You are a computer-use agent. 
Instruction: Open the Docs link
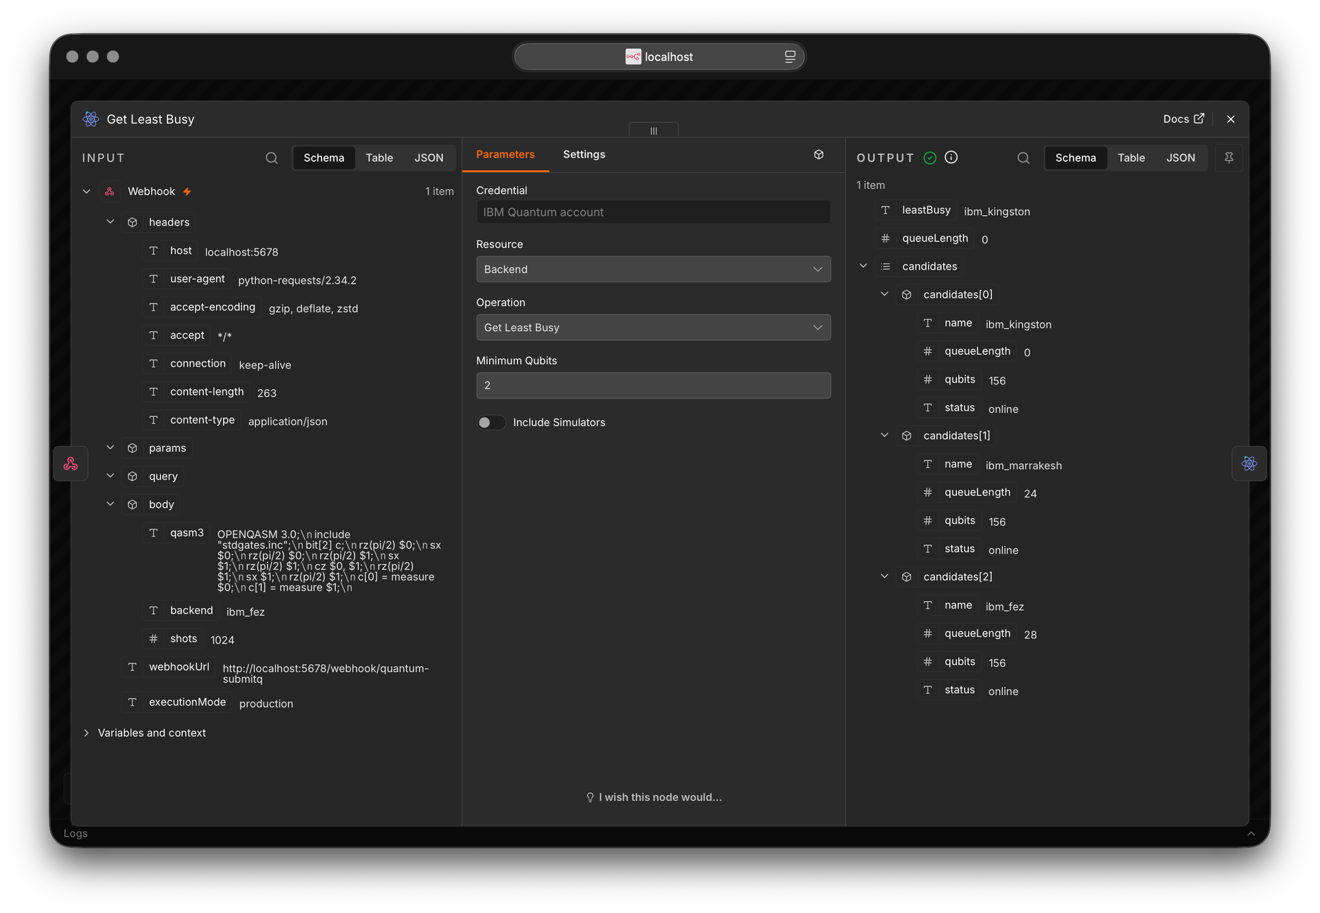pos(1183,119)
